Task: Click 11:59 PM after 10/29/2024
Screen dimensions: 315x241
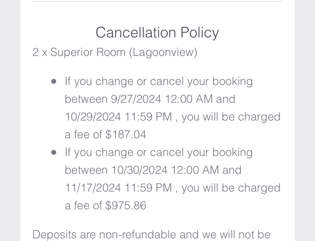Action: coord(148,117)
